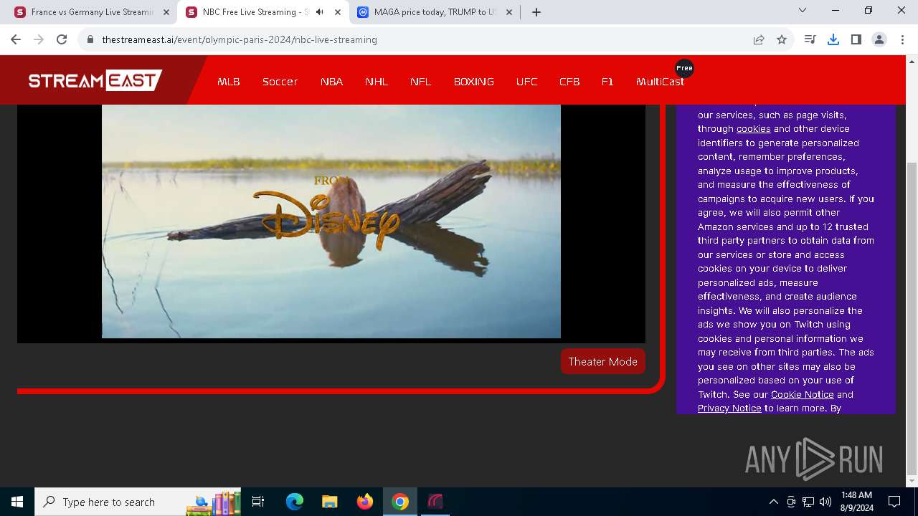
Task: Launch Firefox from taskbar
Action: tap(365, 502)
